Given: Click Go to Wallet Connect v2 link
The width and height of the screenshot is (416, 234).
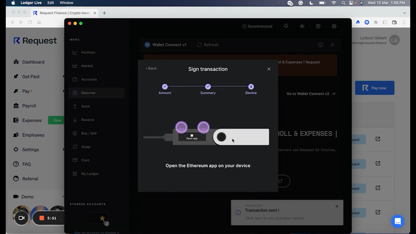Looking at the screenshot, I should [x=311, y=94].
